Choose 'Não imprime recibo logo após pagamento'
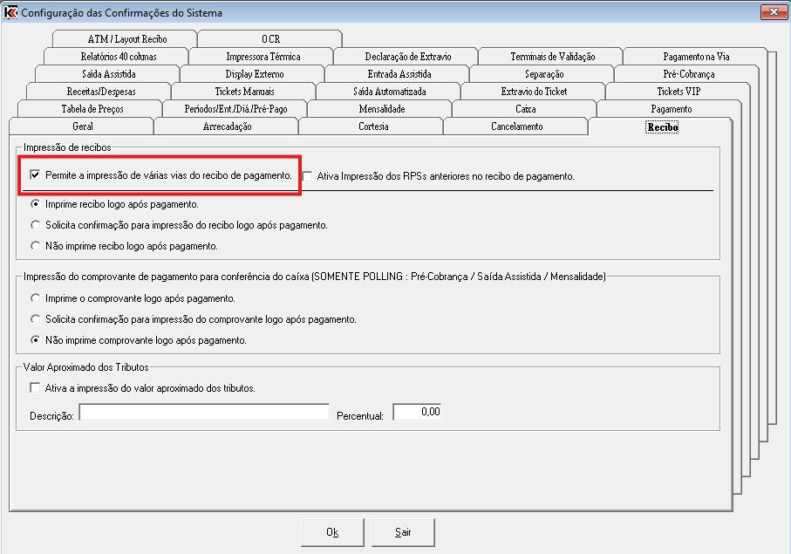The height and width of the screenshot is (554, 791). pos(36,246)
